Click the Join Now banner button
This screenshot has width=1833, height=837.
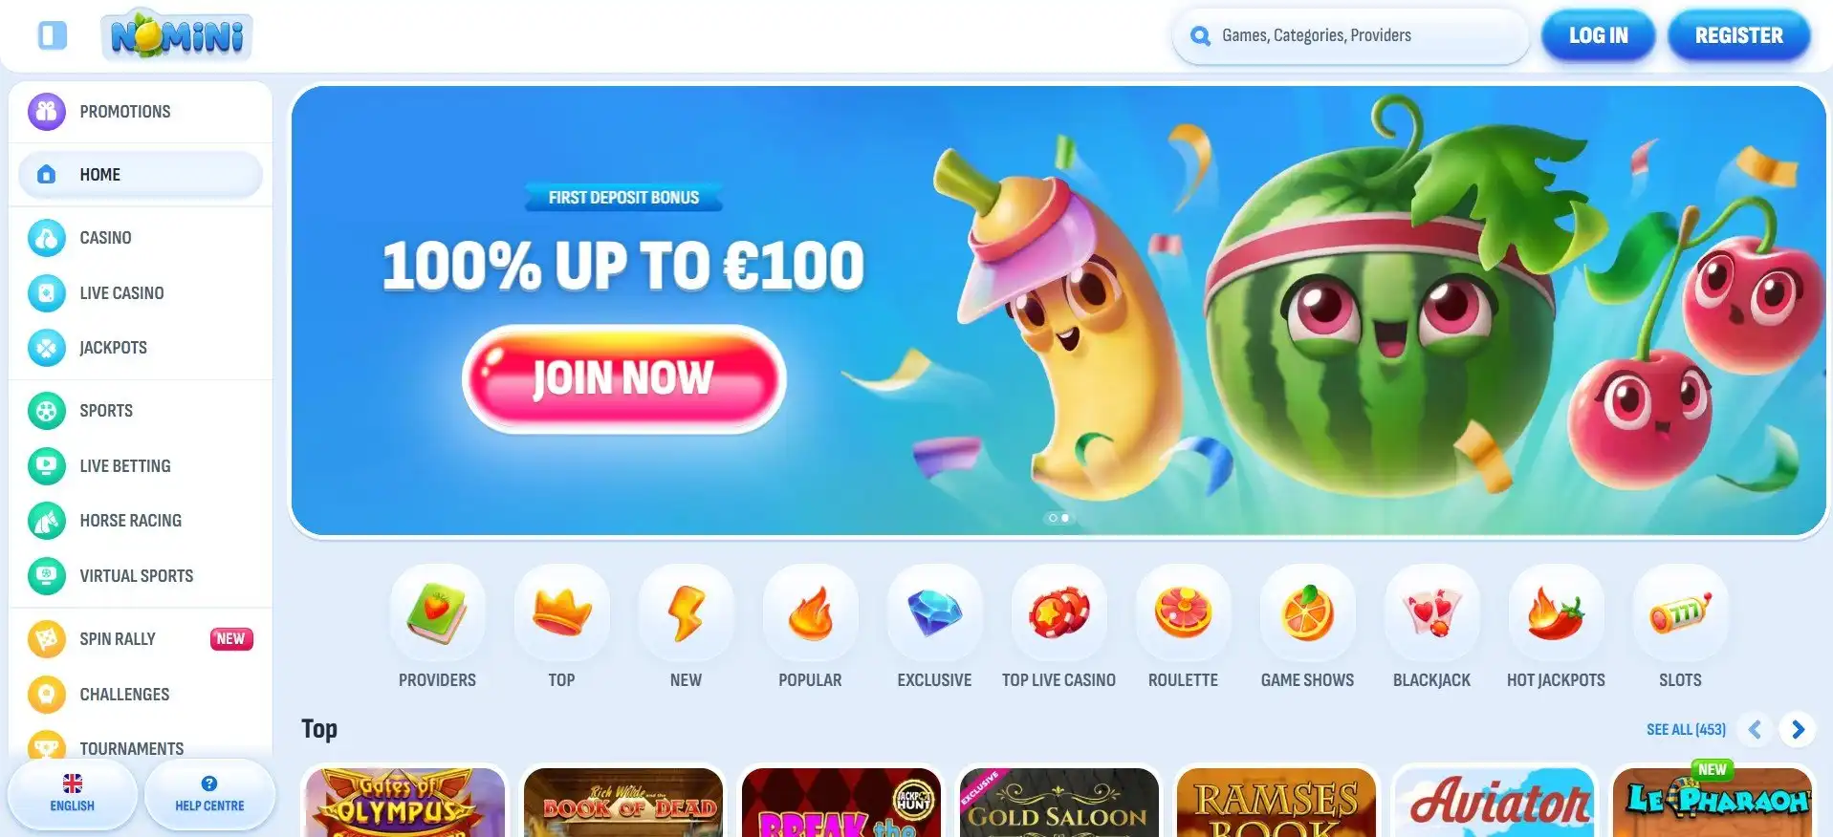pyautogui.click(x=623, y=378)
